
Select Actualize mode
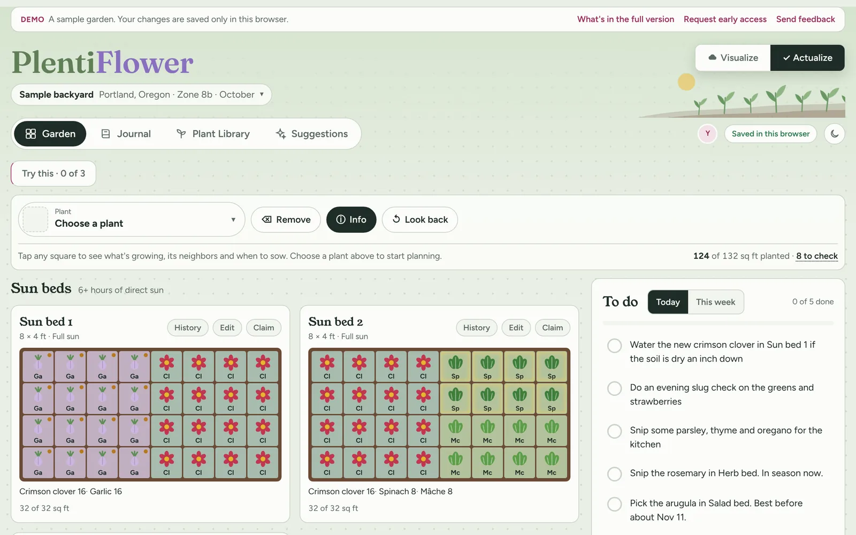coord(807,58)
